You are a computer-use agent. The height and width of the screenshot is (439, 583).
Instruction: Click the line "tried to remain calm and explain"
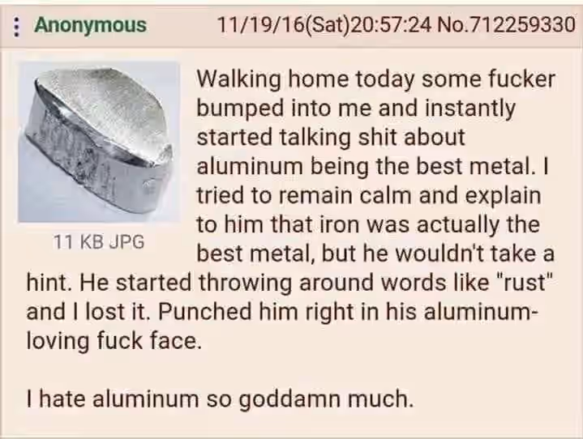(368, 196)
